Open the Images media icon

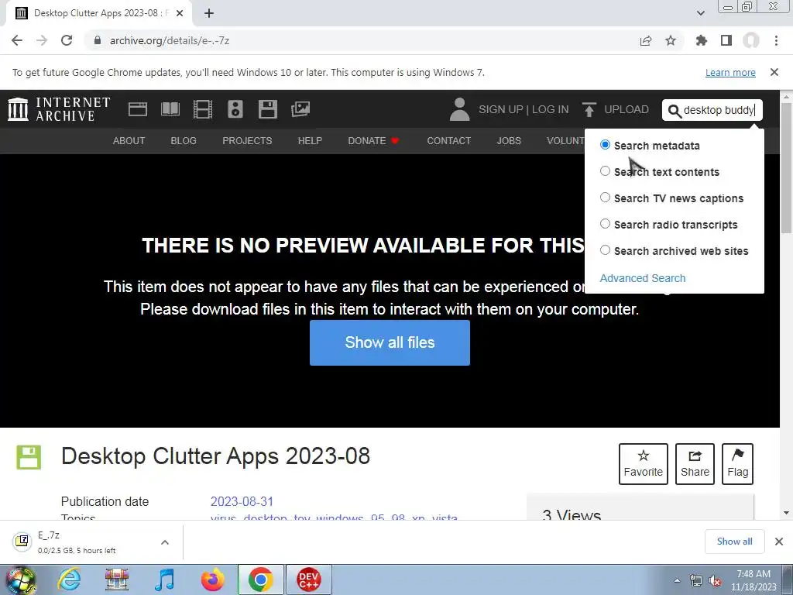[x=300, y=109]
